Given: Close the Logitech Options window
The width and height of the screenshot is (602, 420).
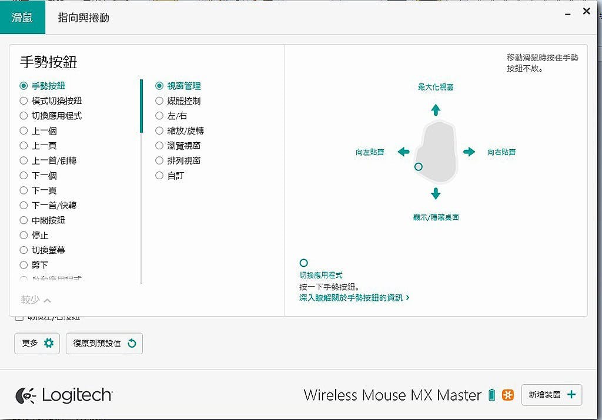Looking at the screenshot, I should (586, 11).
